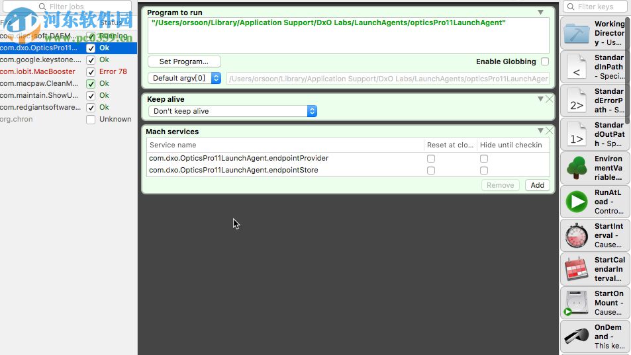Image resolution: width=631 pixels, height=355 pixels.
Task: Select the StartInterval stopwatch icon
Action: click(577, 235)
